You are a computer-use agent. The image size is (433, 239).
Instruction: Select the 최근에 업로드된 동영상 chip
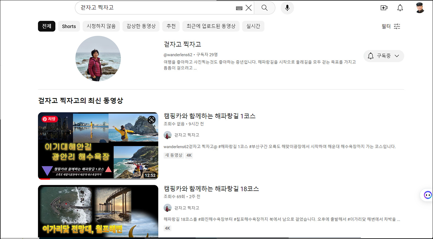[211, 26]
